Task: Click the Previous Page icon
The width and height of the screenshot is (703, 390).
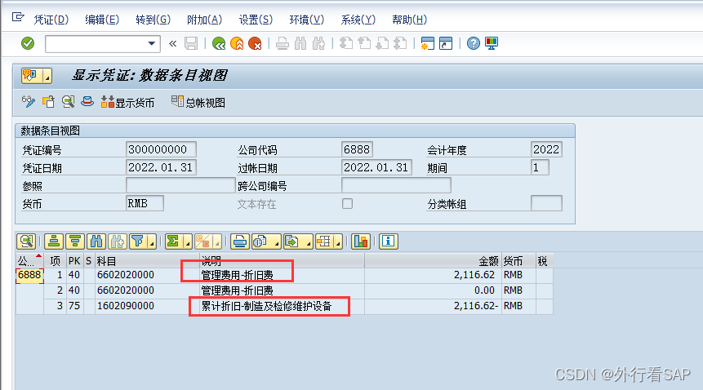Action: tap(364, 43)
